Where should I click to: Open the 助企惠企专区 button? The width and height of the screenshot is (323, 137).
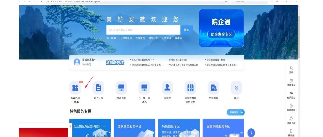tap(221, 34)
